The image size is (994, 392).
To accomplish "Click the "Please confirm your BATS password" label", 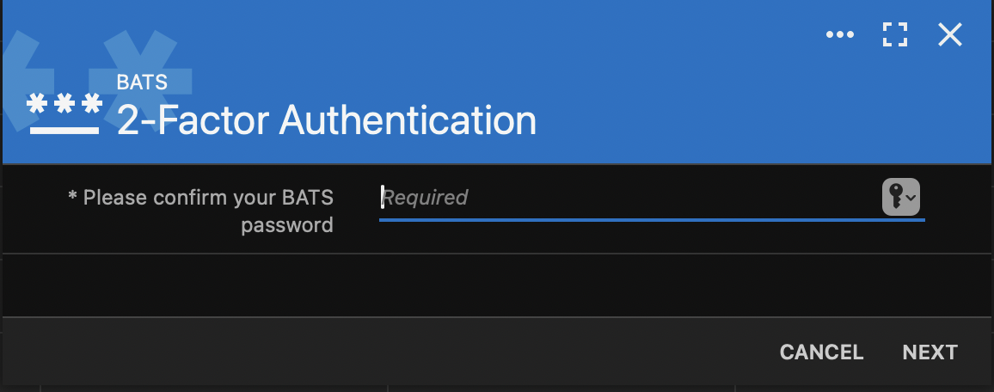I will 208,211.
